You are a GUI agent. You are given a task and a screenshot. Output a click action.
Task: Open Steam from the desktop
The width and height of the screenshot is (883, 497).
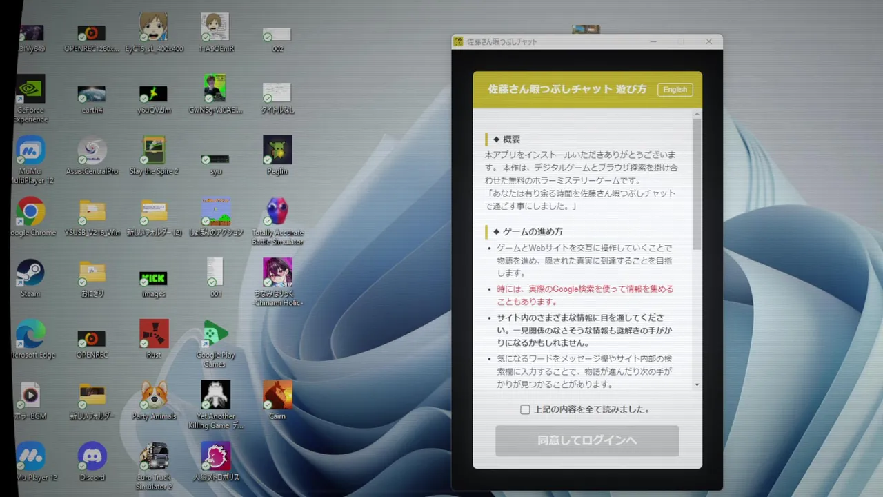[30, 273]
